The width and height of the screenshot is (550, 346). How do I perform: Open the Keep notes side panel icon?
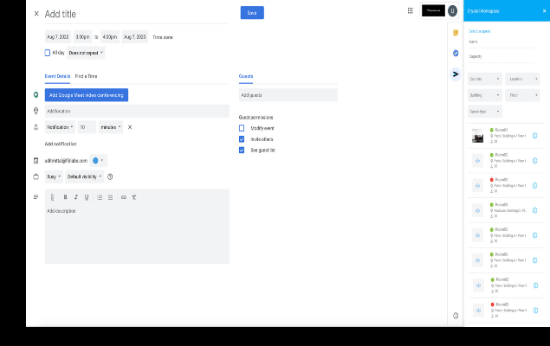[x=456, y=33]
